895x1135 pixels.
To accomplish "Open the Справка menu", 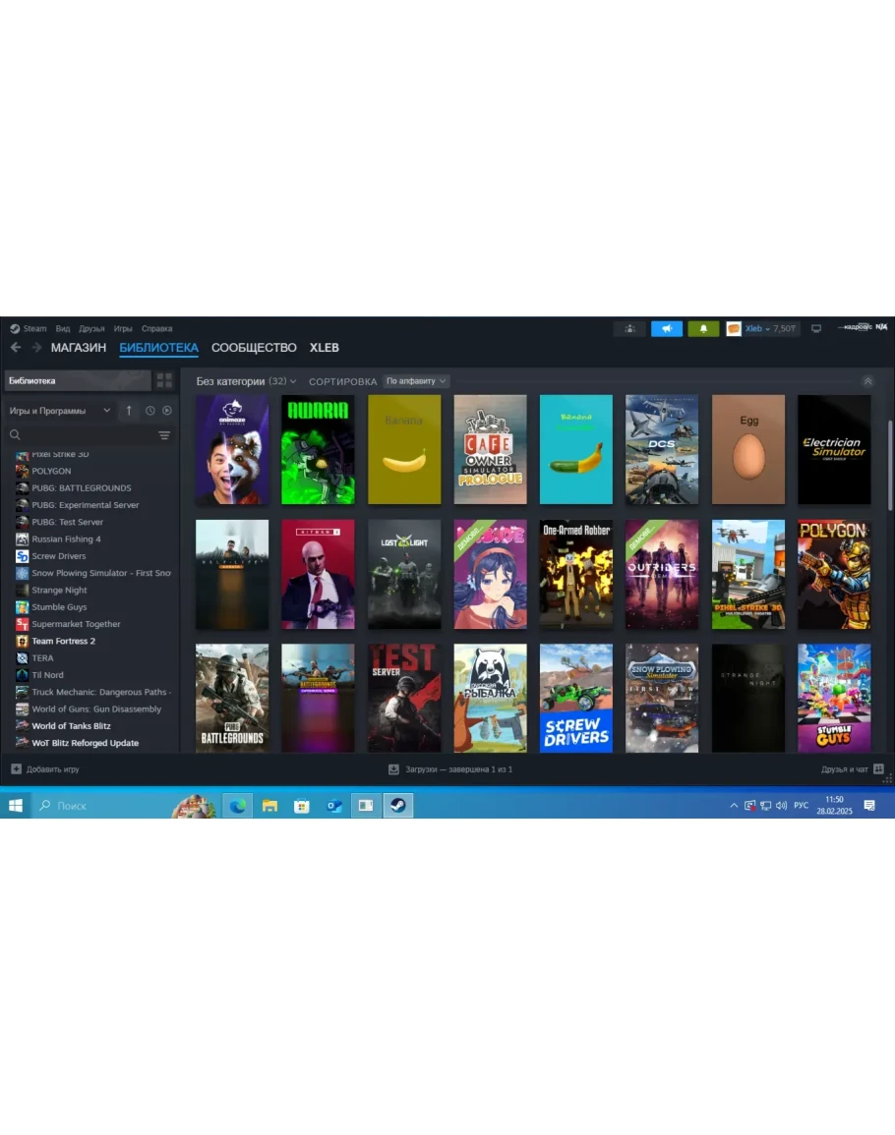I will pos(157,328).
